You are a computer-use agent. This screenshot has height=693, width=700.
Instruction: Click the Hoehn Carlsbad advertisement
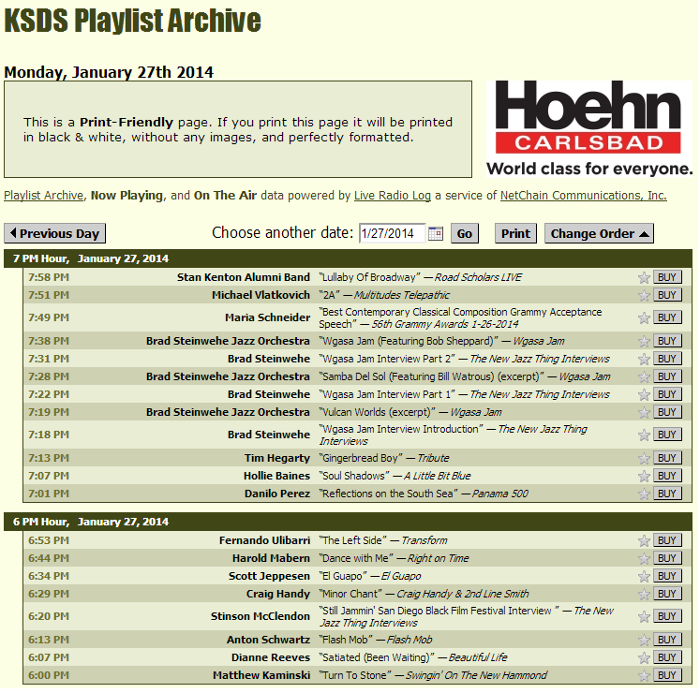point(590,129)
